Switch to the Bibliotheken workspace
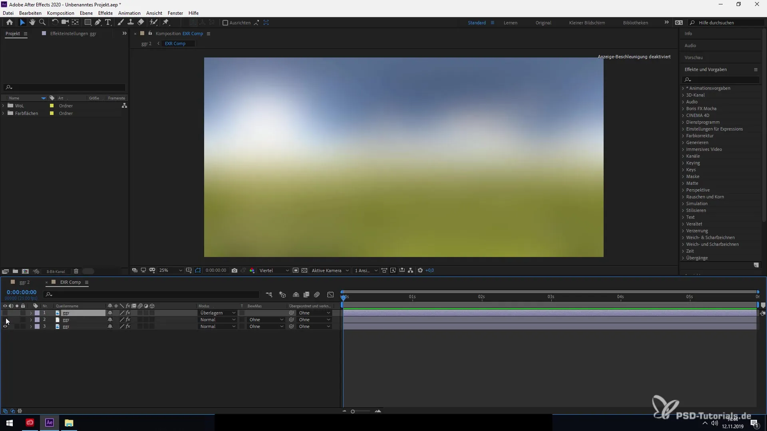 [636, 23]
